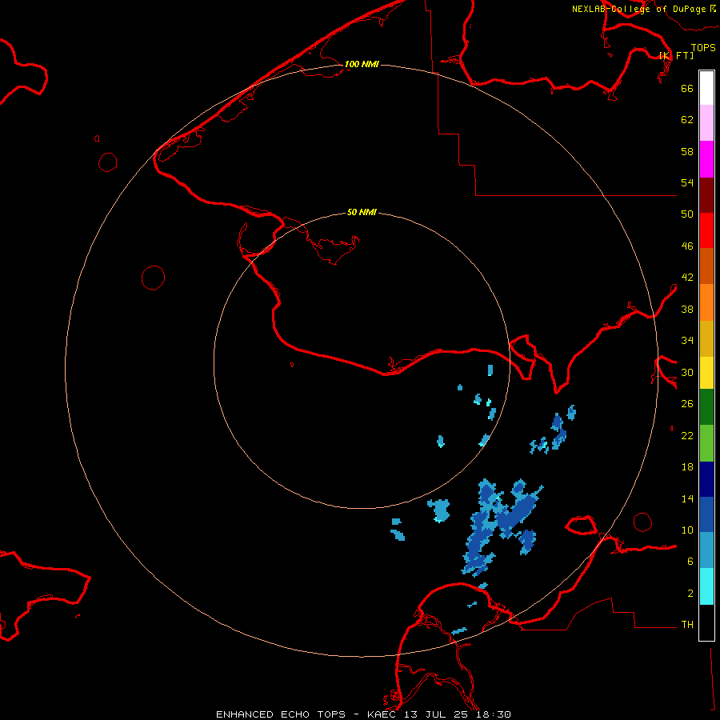Click the light blue swatch near 6
720x720 pixels.
pos(706,550)
